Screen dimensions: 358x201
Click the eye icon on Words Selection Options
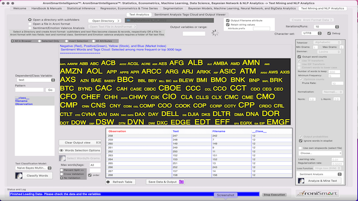[x=62, y=150]
